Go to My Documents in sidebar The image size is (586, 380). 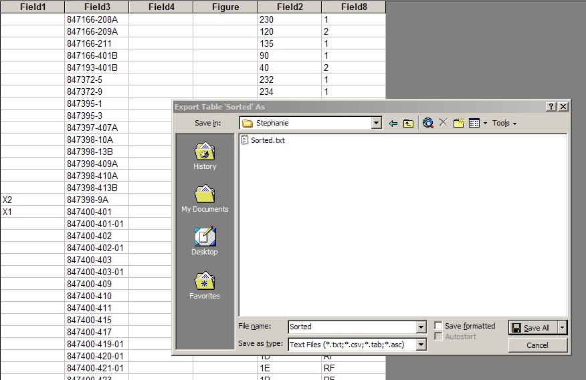pyautogui.click(x=205, y=199)
